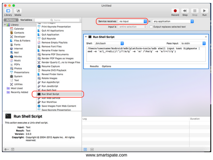213x160 pixels.
Task: Show the variables view icon below log
Action: pyautogui.click(x=92, y=149)
